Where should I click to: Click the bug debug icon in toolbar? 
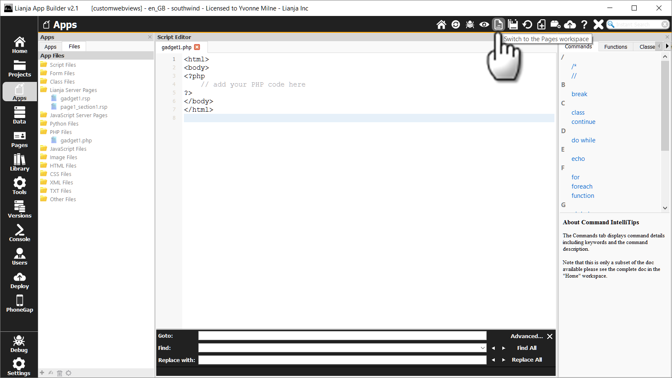(x=470, y=25)
